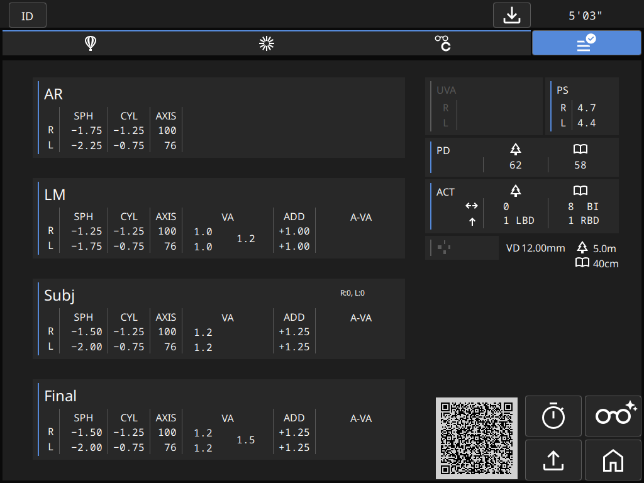The height and width of the screenshot is (483, 644).
Task: Open the ID entry button
Action: (x=28, y=16)
